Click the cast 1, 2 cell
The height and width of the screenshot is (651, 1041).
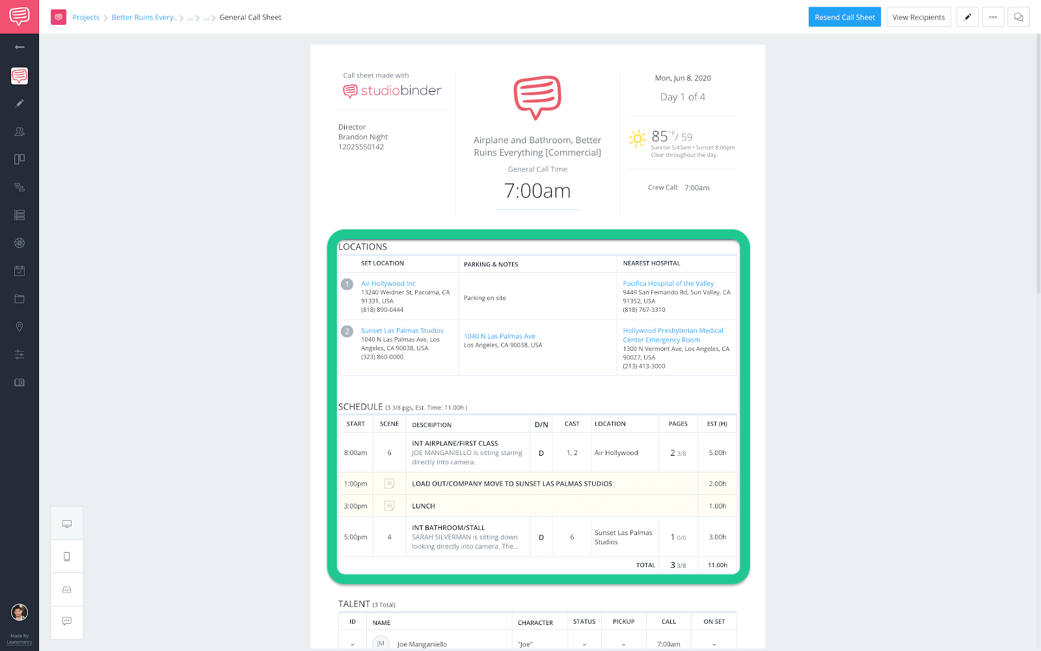[x=572, y=453]
